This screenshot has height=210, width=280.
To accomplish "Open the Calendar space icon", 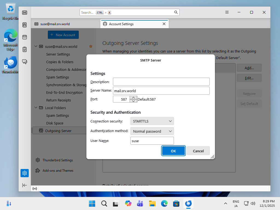I will click(x=25, y=37).
